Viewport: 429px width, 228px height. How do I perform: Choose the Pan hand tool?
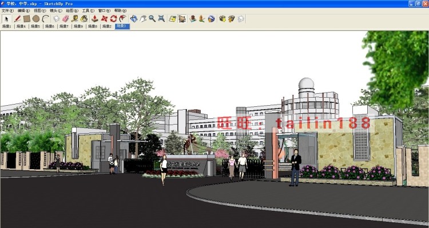pyautogui.click(x=143, y=19)
